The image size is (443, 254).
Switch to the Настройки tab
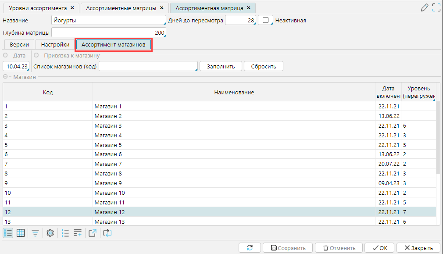coord(55,45)
